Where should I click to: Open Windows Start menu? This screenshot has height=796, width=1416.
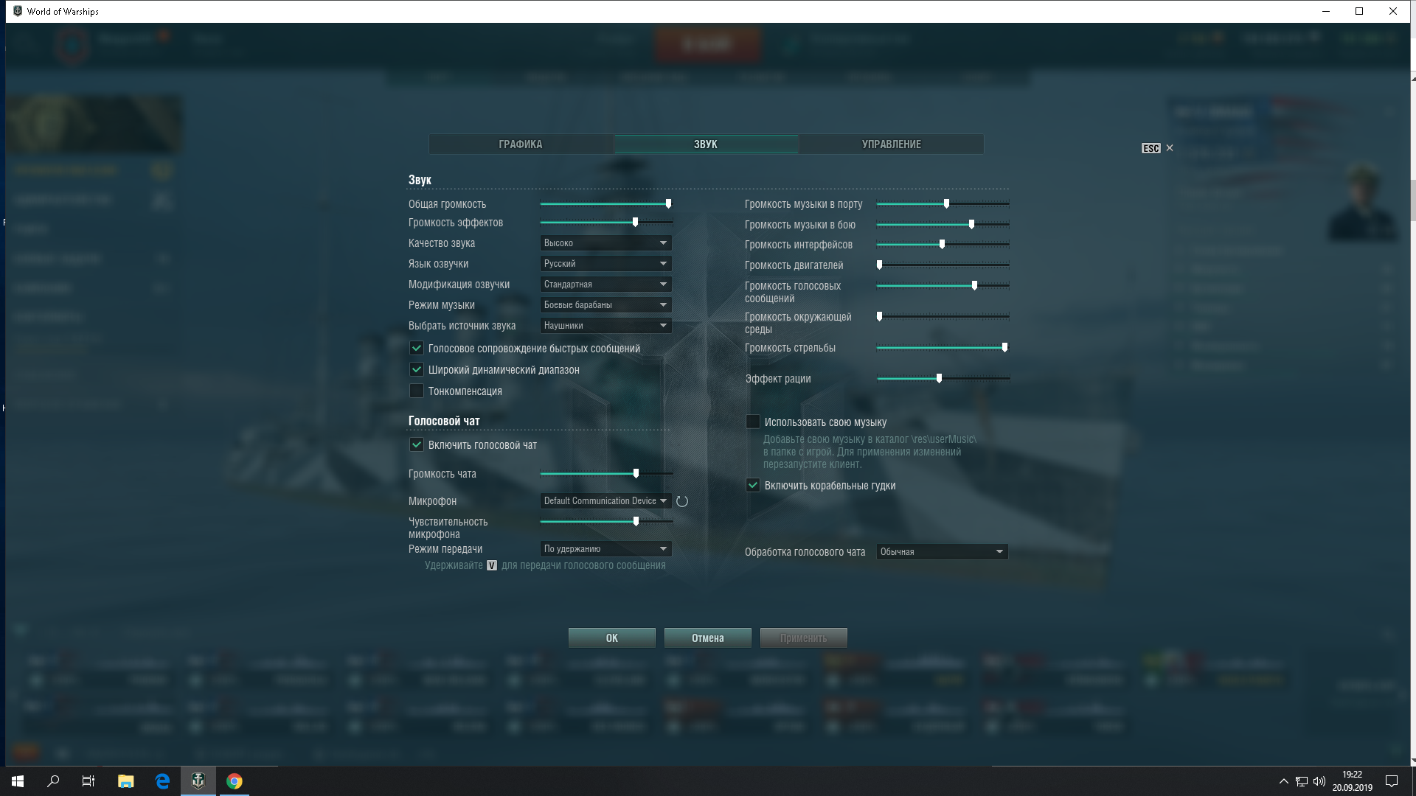point(18,781)
